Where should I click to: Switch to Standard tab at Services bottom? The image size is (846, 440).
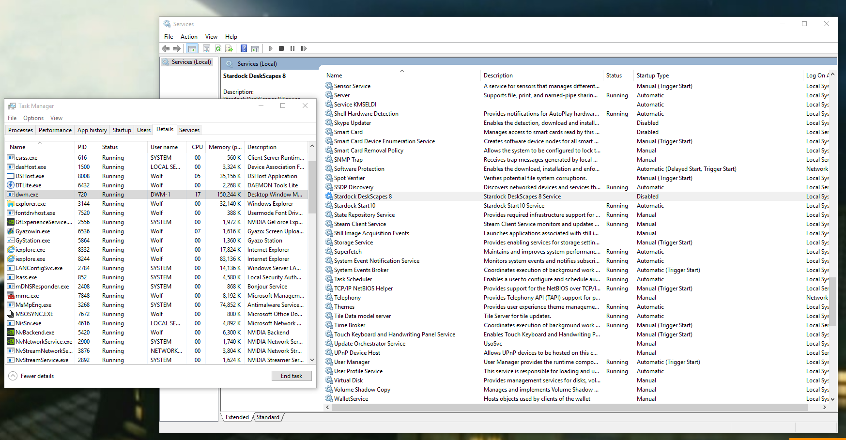268,417
